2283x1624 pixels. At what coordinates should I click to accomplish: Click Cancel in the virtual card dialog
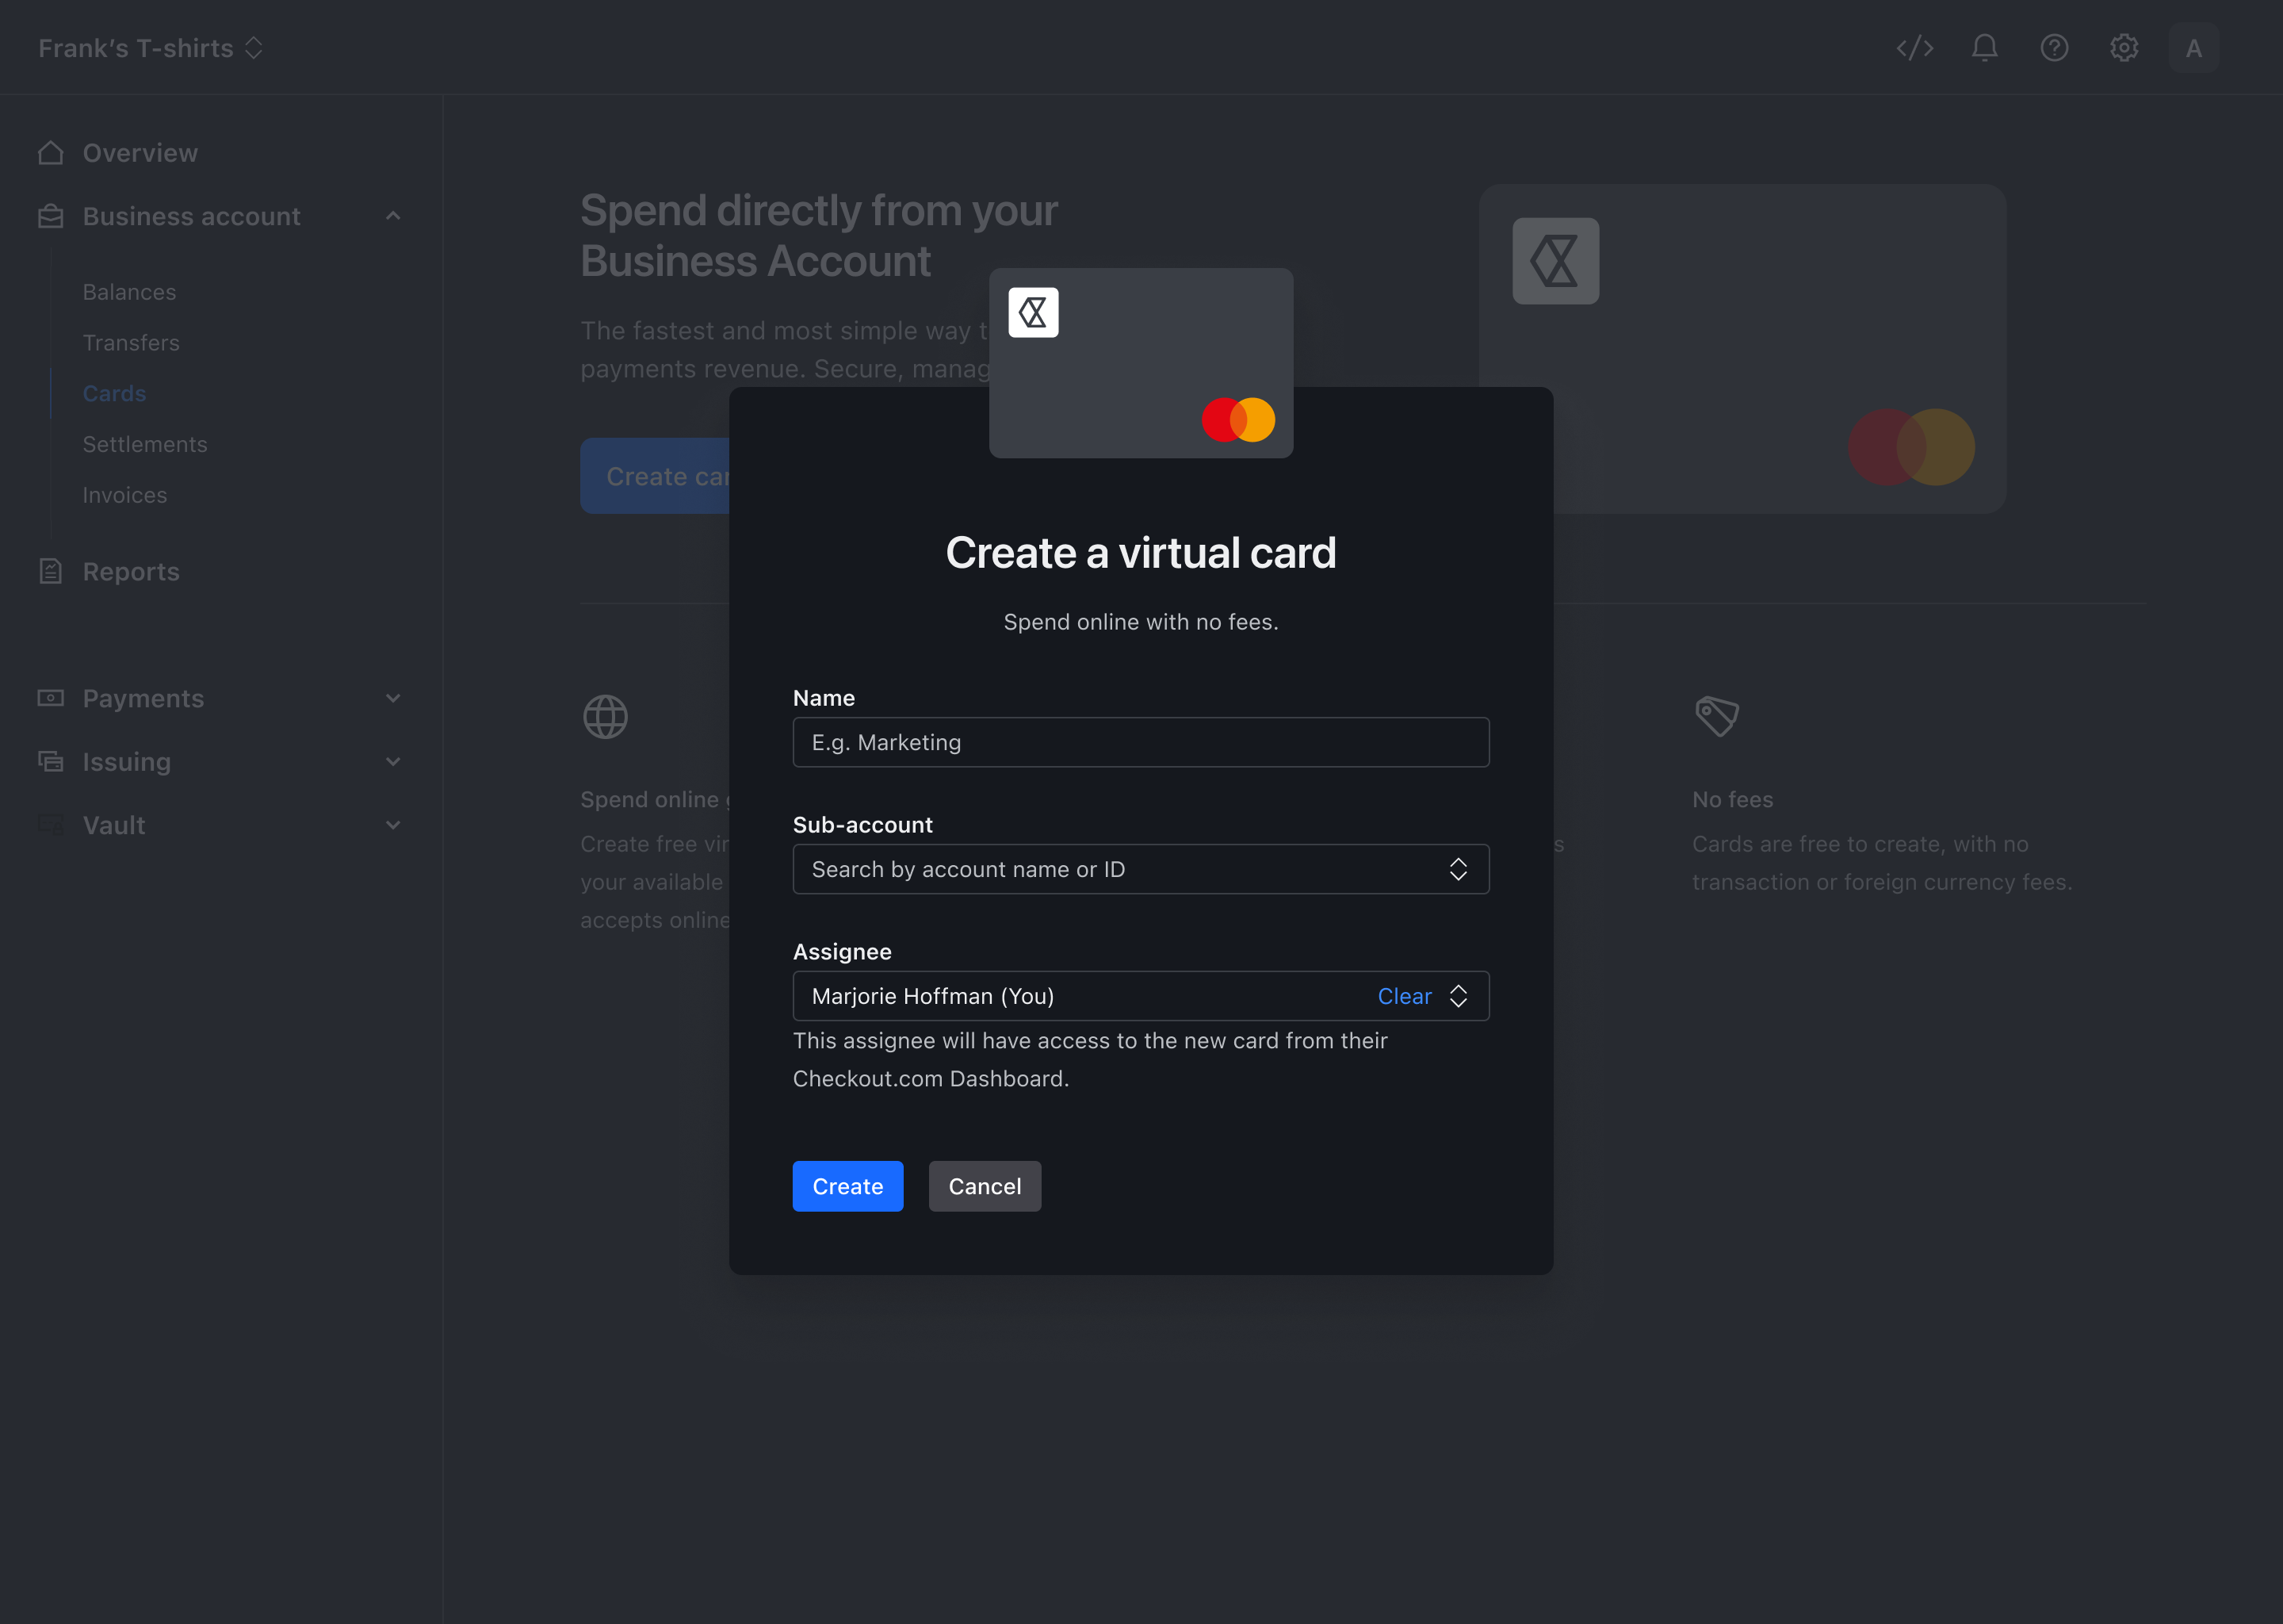tap(985, 1186)
